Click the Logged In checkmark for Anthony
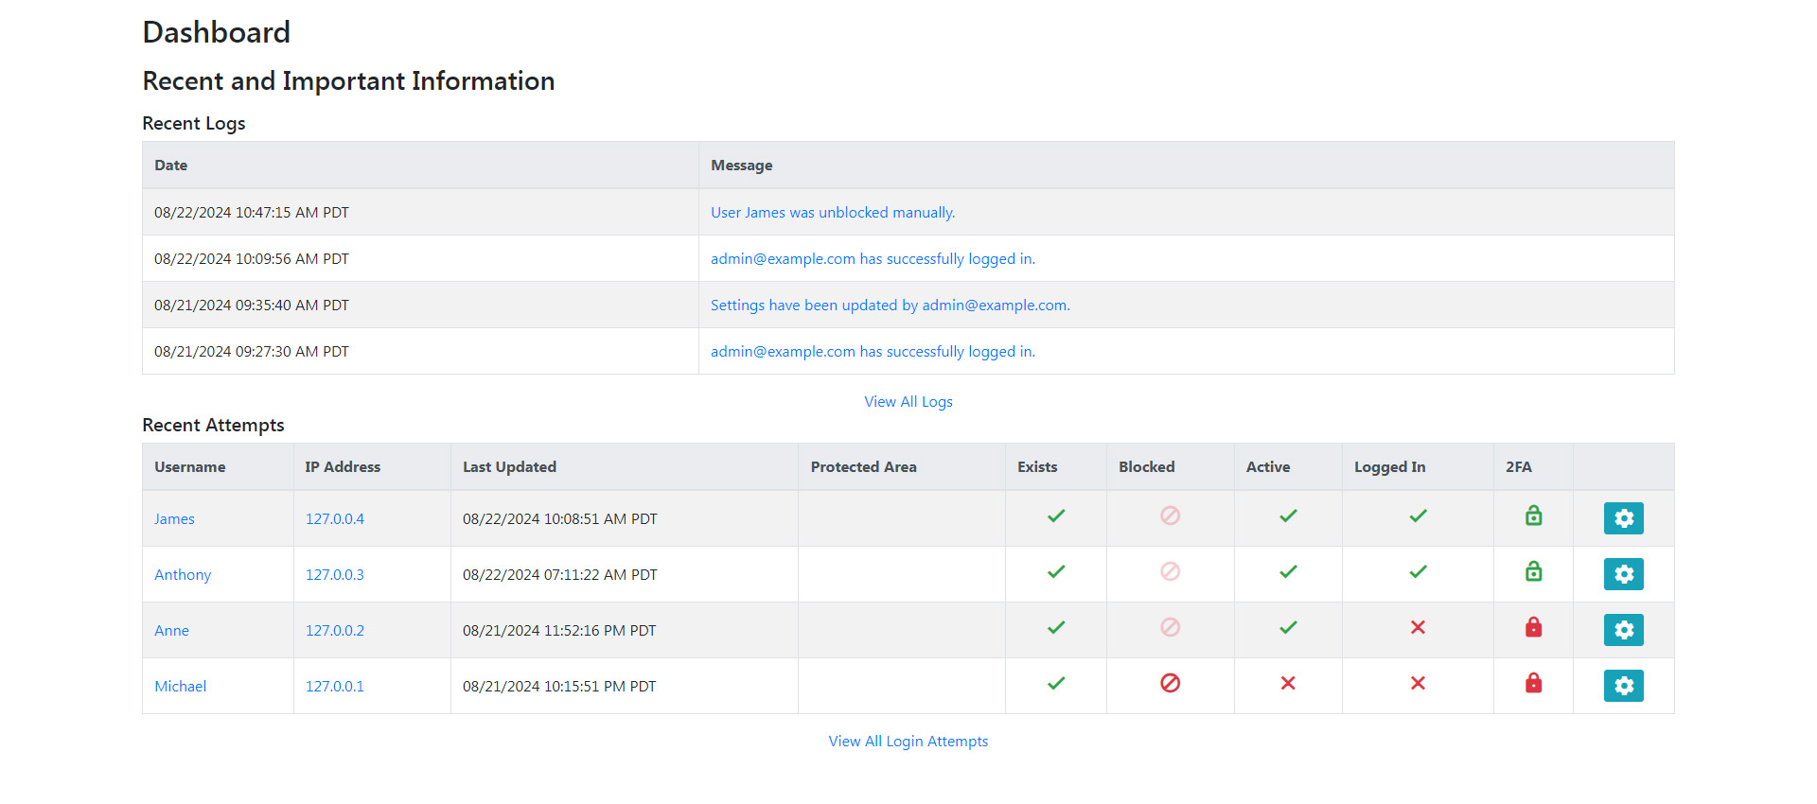The width and height of the screenshot is (1817, 804). (x=1418, y=571)
